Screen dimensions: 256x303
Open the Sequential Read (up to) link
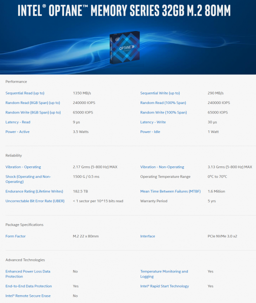coord(25,93)
